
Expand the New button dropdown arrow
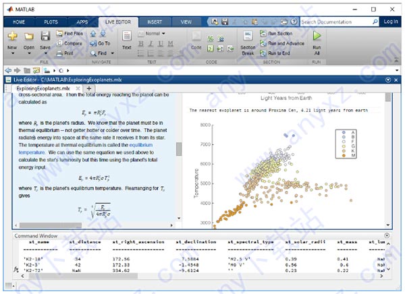coord(12,53)
